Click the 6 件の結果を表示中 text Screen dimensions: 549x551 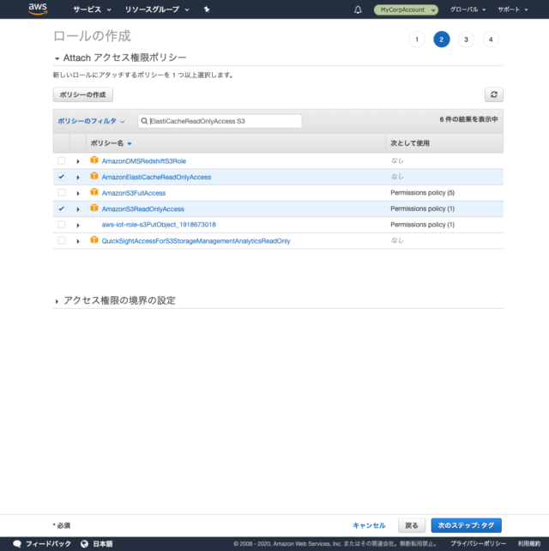(468, 119)
